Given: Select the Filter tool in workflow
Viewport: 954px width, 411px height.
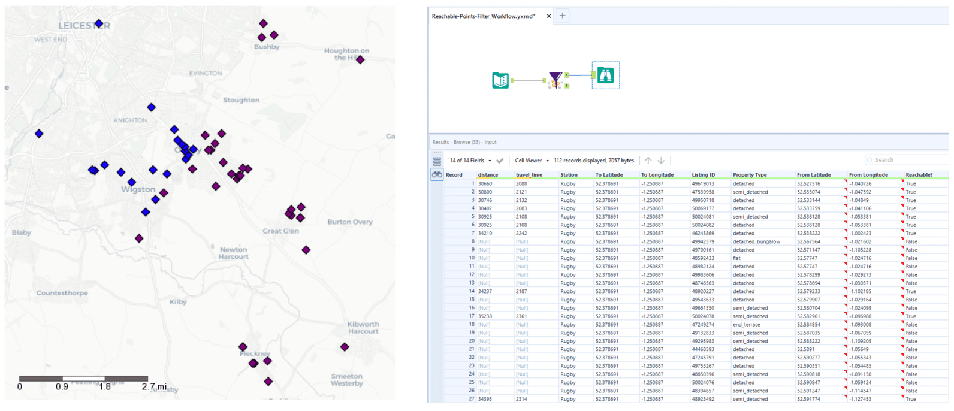Looking at the screenshot, I should click(x=556, y=80).
